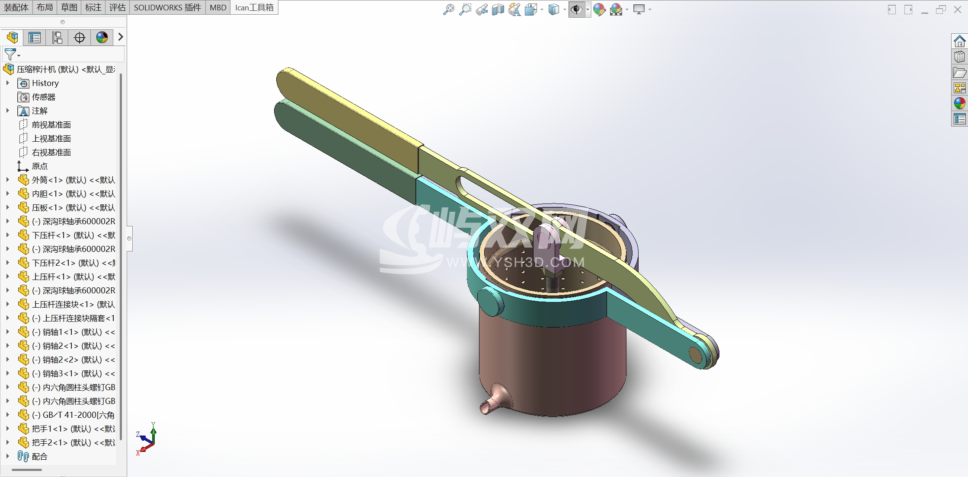Open the ConfigurationManager tab icon
Viewport: 968px width, 477px height.
click(57, 38)
